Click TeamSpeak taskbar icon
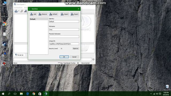The image size is (171, 96). click(46, 94)
